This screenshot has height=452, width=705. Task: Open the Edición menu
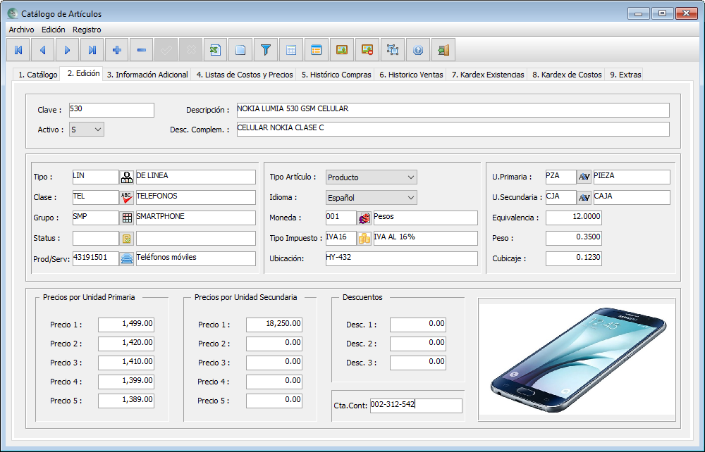54,30
